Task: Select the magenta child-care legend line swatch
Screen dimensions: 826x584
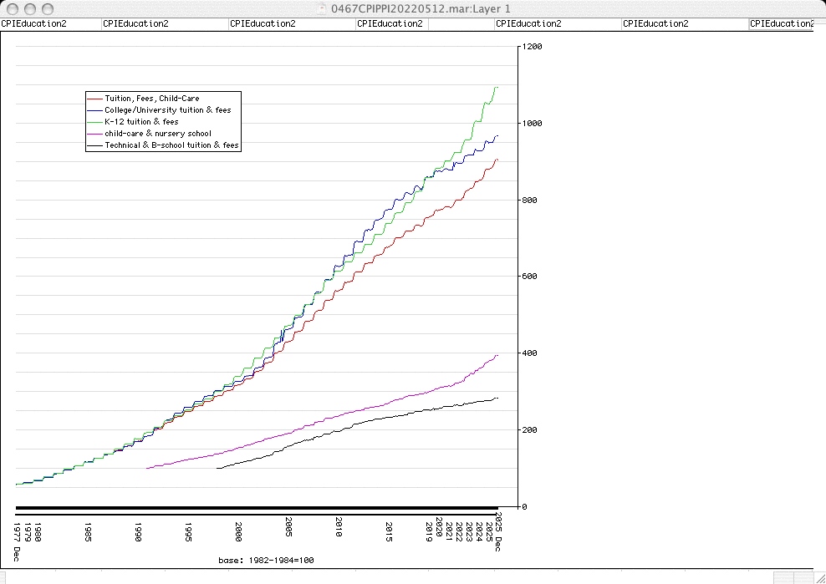Action: tap(94, 134)
